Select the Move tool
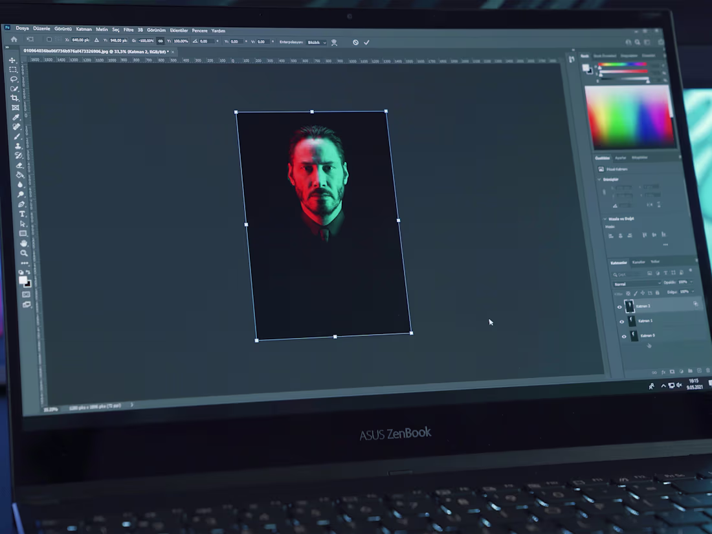Image resolution: width=712 pixels, height=534 pixels. [x=12, y=60]
